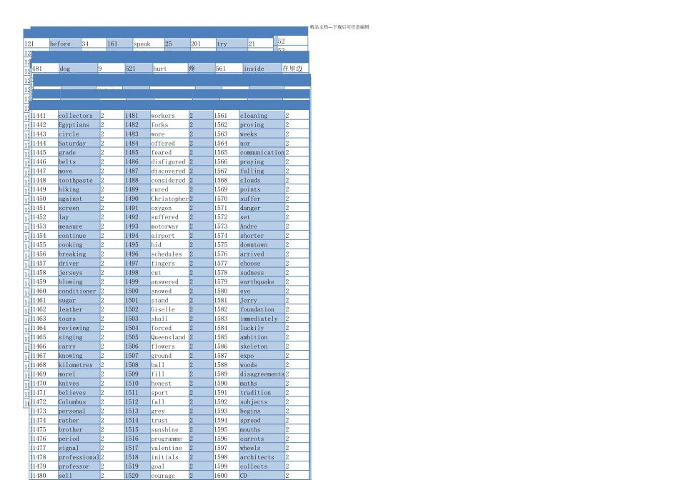The height and width of the screenshot is (480, 679).
Task: Select the cell containing 'collectors'
Action: [x=79, y=116]
